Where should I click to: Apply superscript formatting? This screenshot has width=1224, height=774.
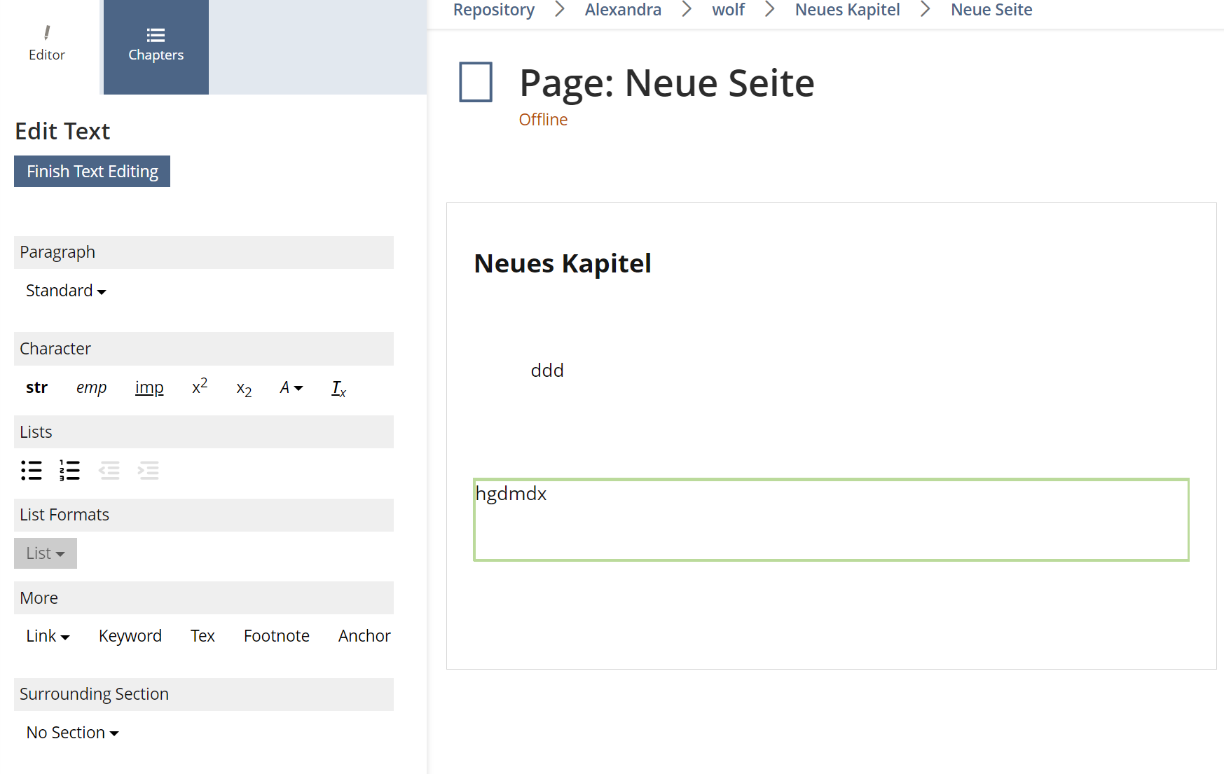pyautogui.click(x=200, y=387)
